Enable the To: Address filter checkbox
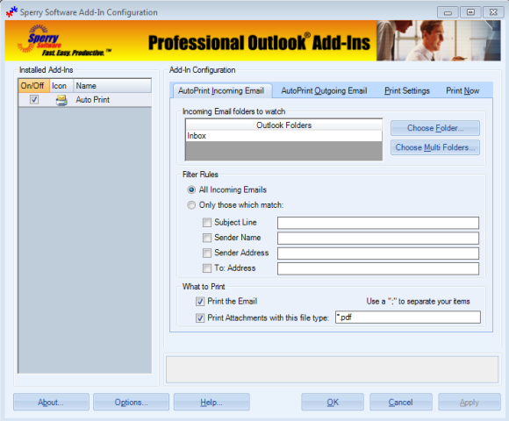The image size is (509, 421). coord(207,268)
